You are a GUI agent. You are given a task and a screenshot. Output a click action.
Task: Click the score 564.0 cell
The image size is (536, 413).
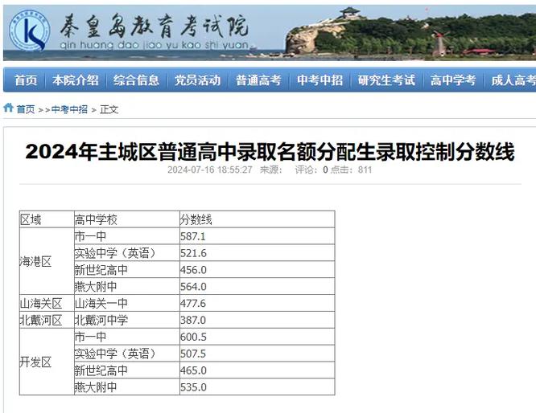coord(257,286)
